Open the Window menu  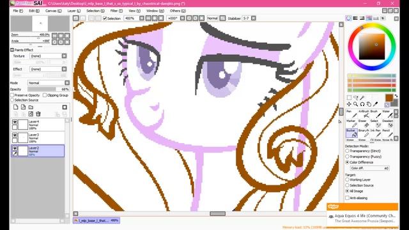coord(155,11)
